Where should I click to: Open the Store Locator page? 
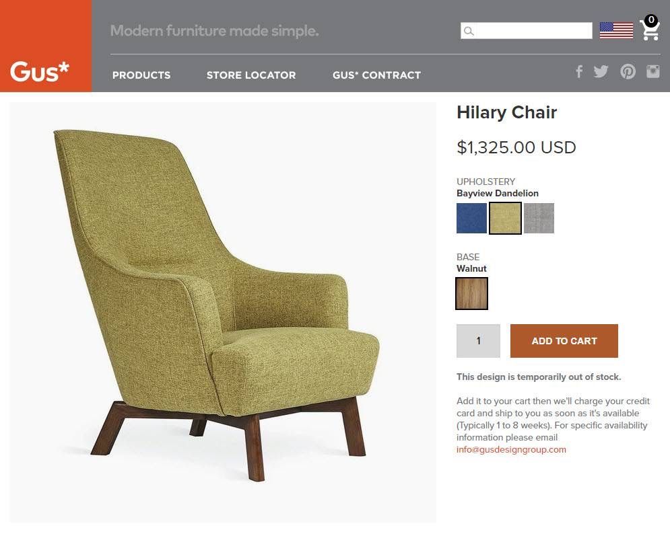251,75
